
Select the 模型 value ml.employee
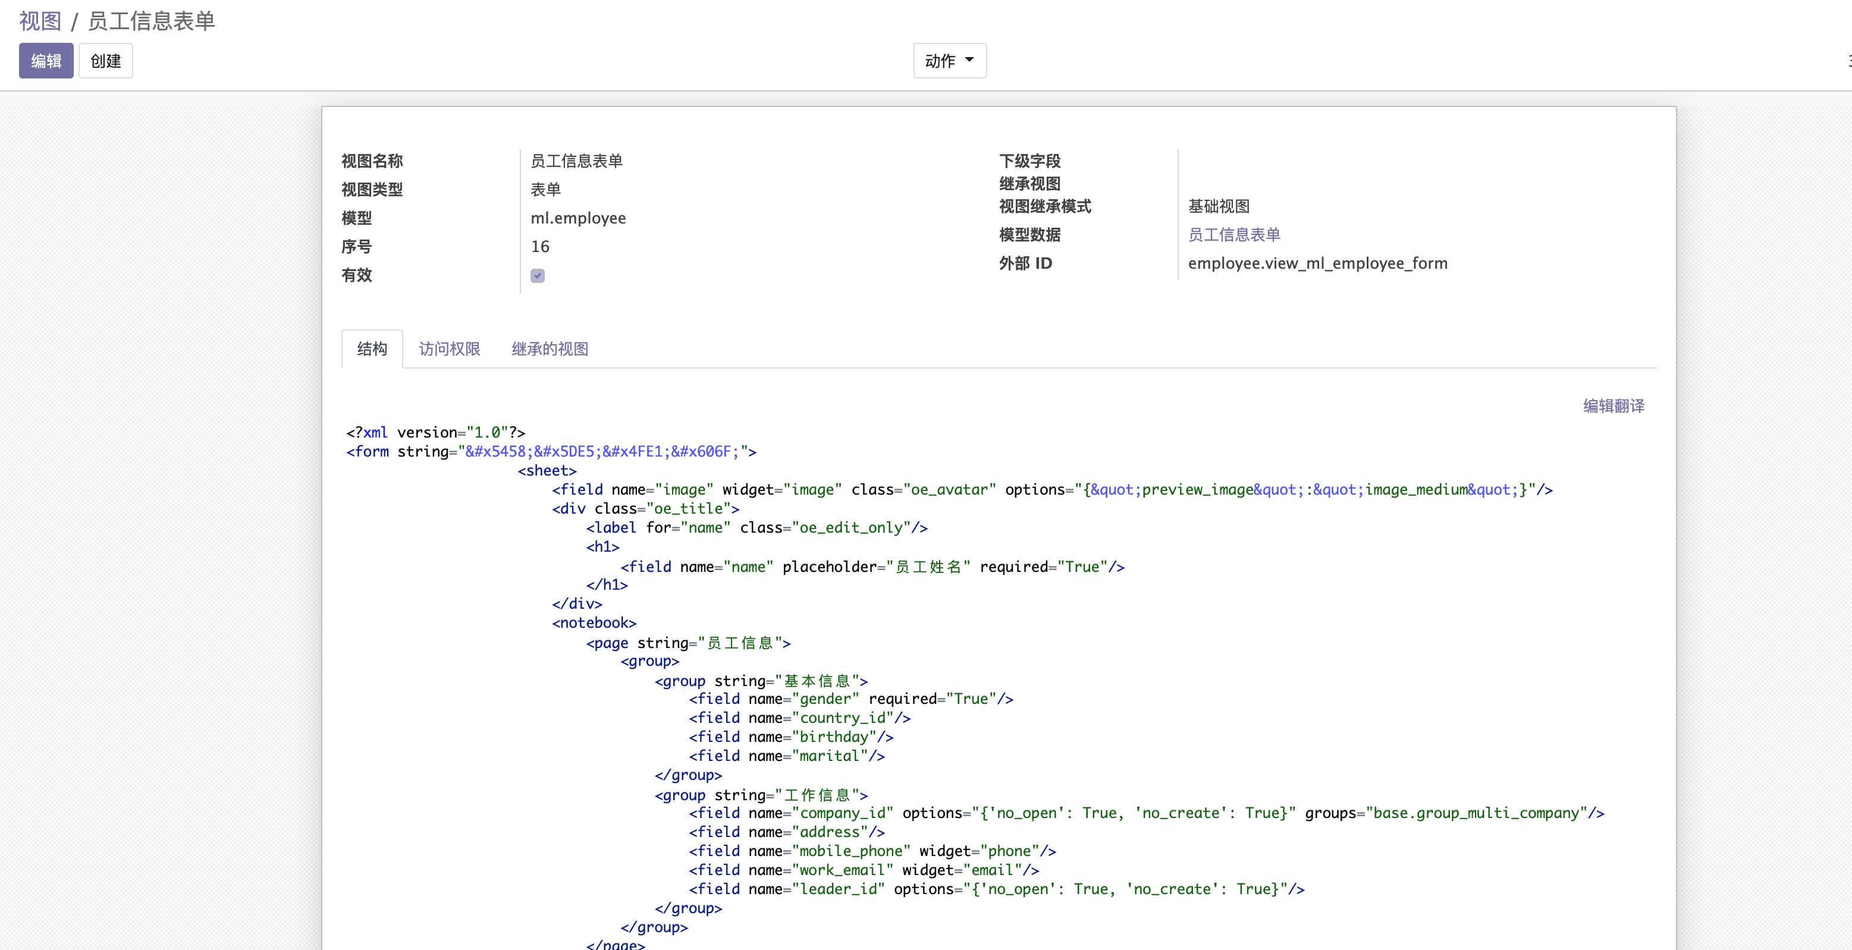coord(577,218)
